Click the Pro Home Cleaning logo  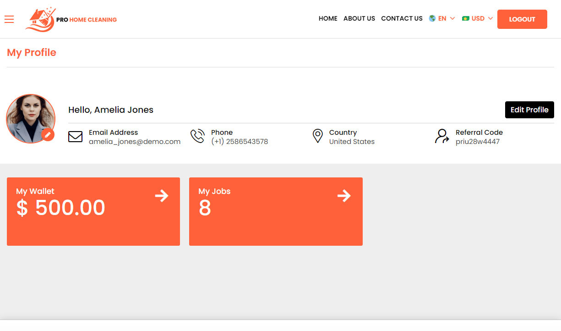(x=71, y=19)
